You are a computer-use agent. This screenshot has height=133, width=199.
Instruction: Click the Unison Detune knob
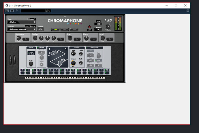coord(42,57)
